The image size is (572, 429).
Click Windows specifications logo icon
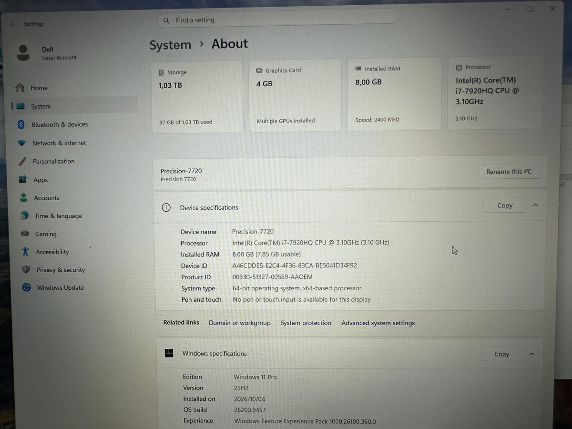pos(169,353)
